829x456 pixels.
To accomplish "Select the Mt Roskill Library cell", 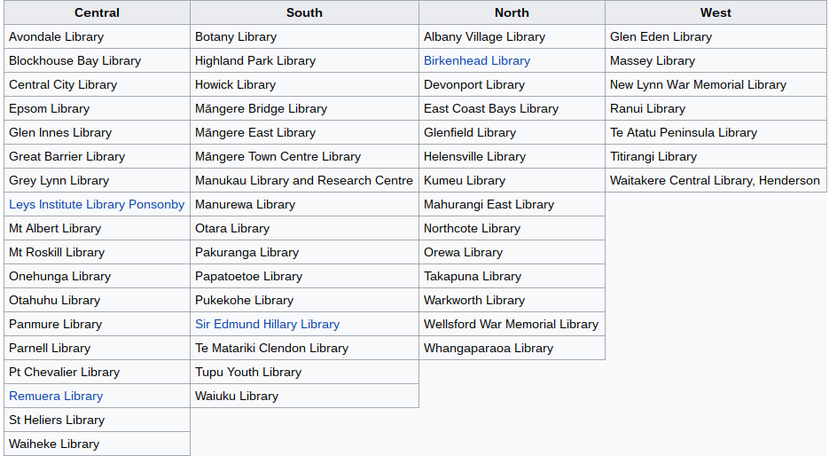I will tap(97, 252).
